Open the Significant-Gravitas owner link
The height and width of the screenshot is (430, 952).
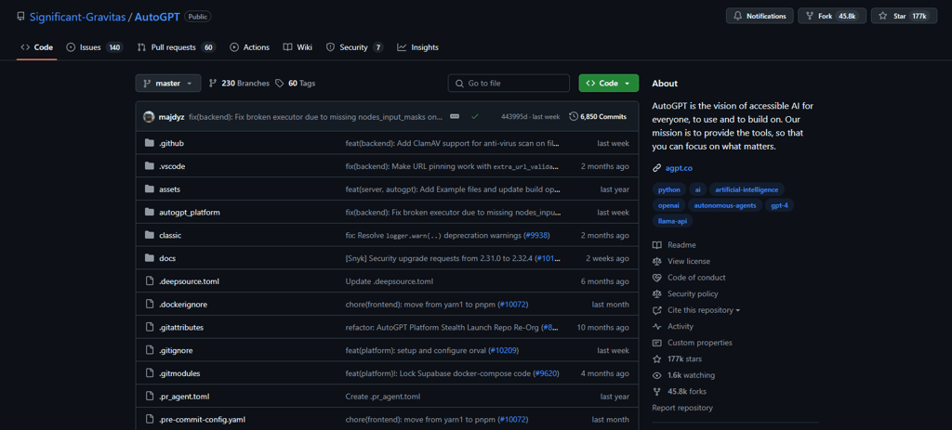click(x=78, y=17)
